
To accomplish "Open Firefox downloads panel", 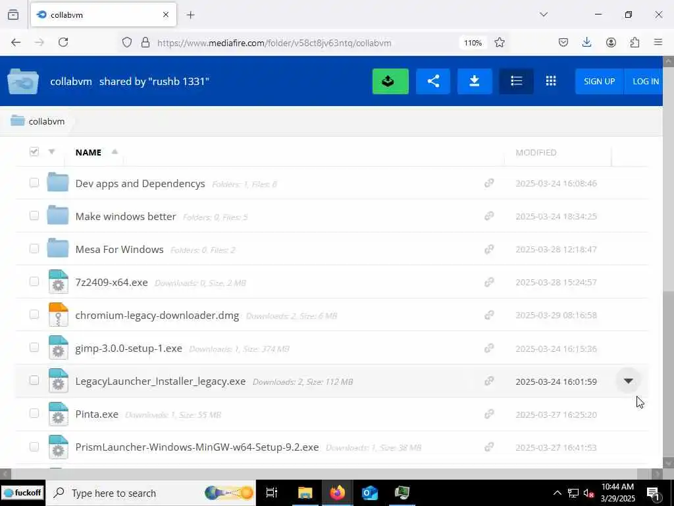I will (586, 42).
